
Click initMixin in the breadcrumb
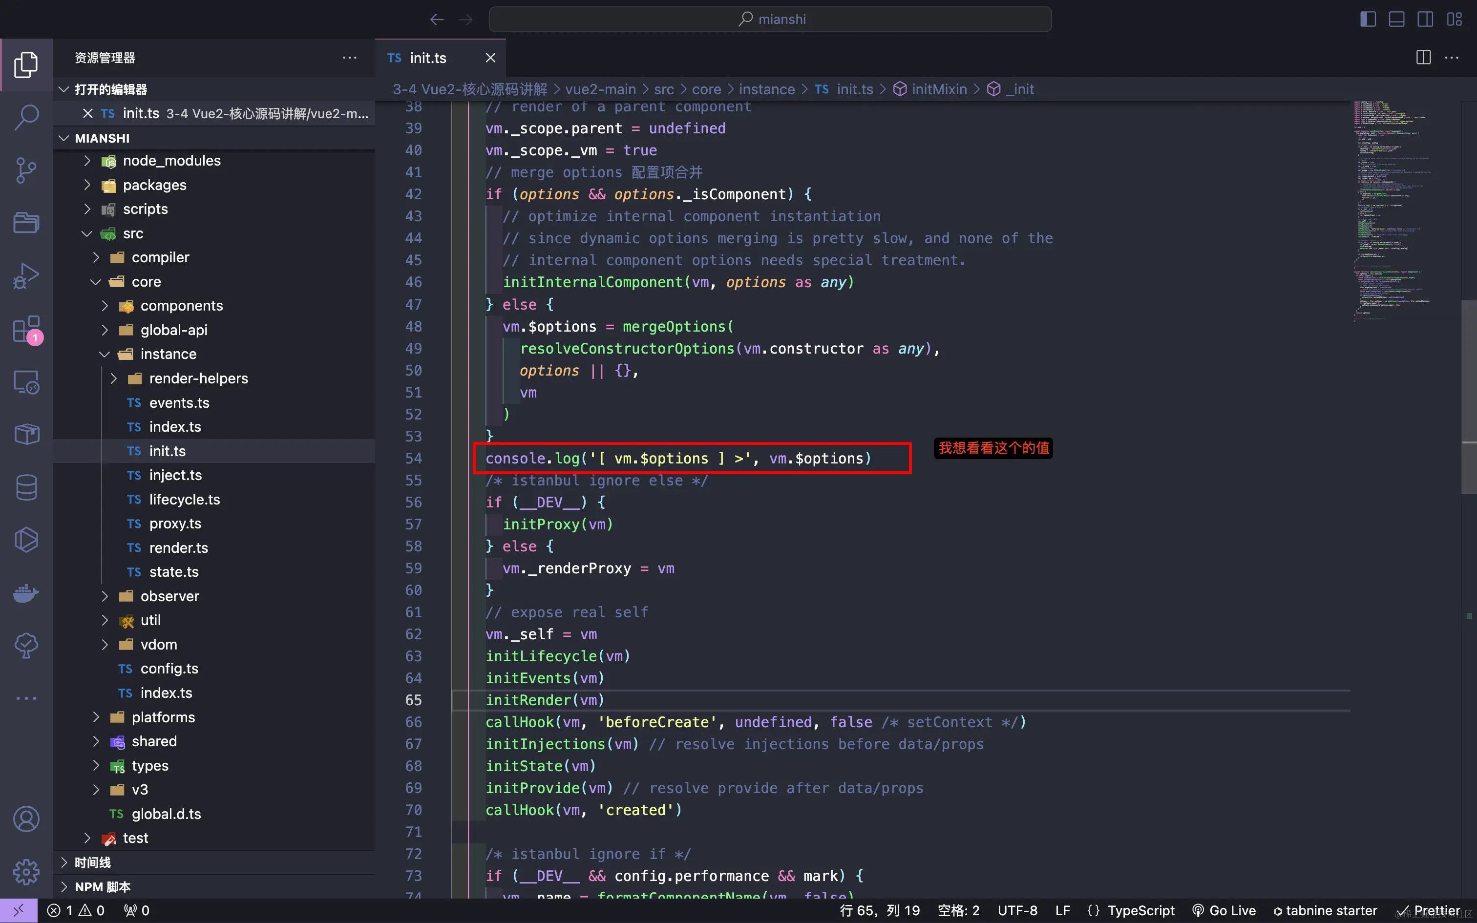pos(939,89)
